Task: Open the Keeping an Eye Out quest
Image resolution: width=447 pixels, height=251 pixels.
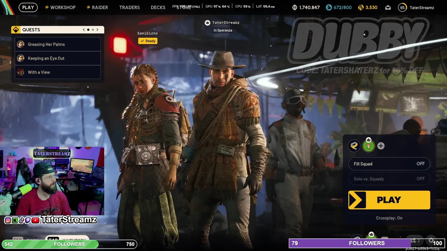Action: (x=58, y=58)
